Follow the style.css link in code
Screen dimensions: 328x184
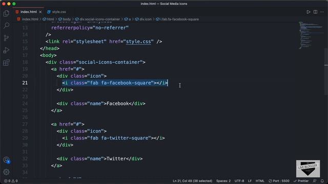click(x=138, y=41)
